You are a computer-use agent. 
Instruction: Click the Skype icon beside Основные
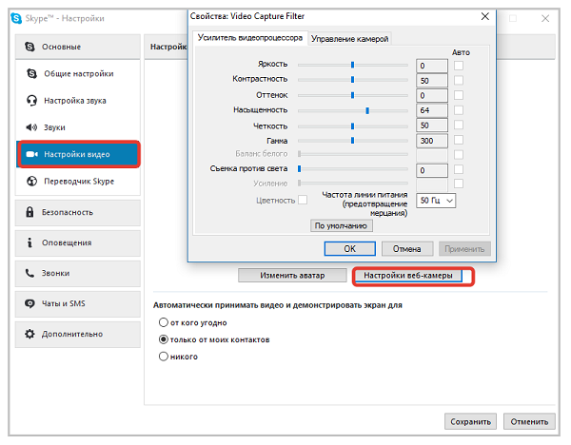[x=31, y=47]
